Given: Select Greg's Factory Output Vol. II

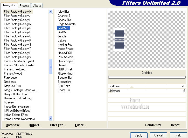Looking at the screenshot, I should click(21, 90).
